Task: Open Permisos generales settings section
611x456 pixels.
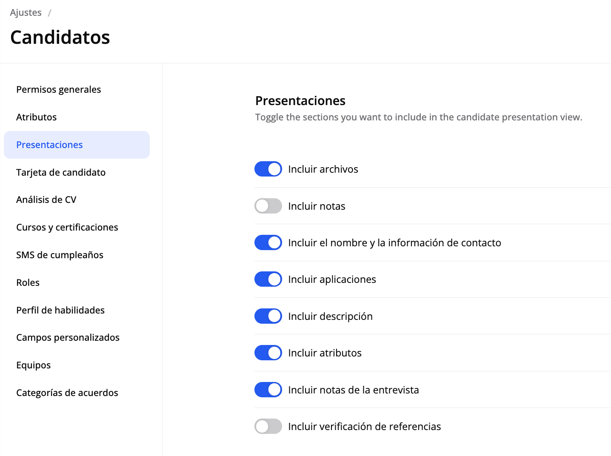Action: pyautogui.click(x=59, y=89)
